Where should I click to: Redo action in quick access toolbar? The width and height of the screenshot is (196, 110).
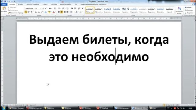pyautogui.click(x=12, y=1)
